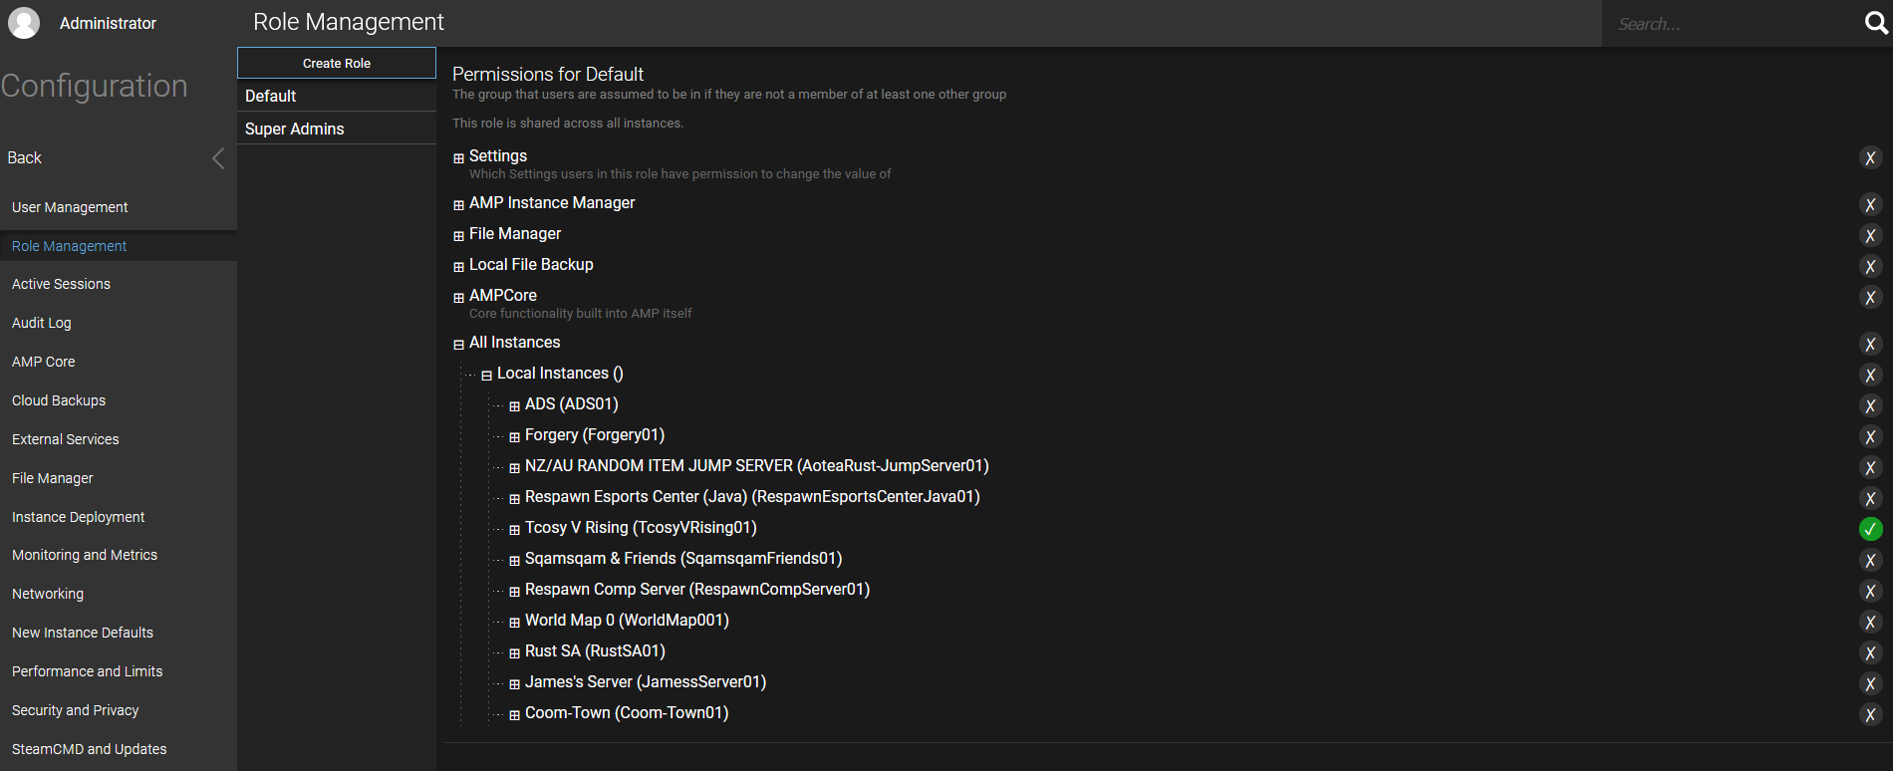
Task: Expand the World Map 0 node
Action: 514,623
